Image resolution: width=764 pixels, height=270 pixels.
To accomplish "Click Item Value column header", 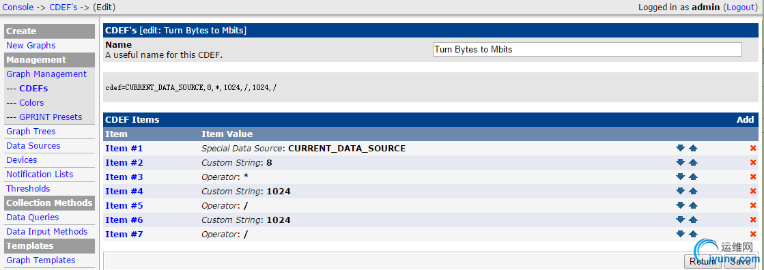I will tap(227, 134).
